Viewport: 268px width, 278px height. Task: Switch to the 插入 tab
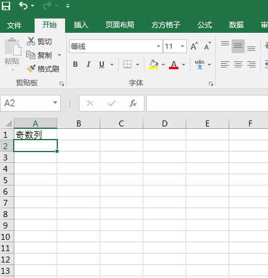click(x=81, y=25)
